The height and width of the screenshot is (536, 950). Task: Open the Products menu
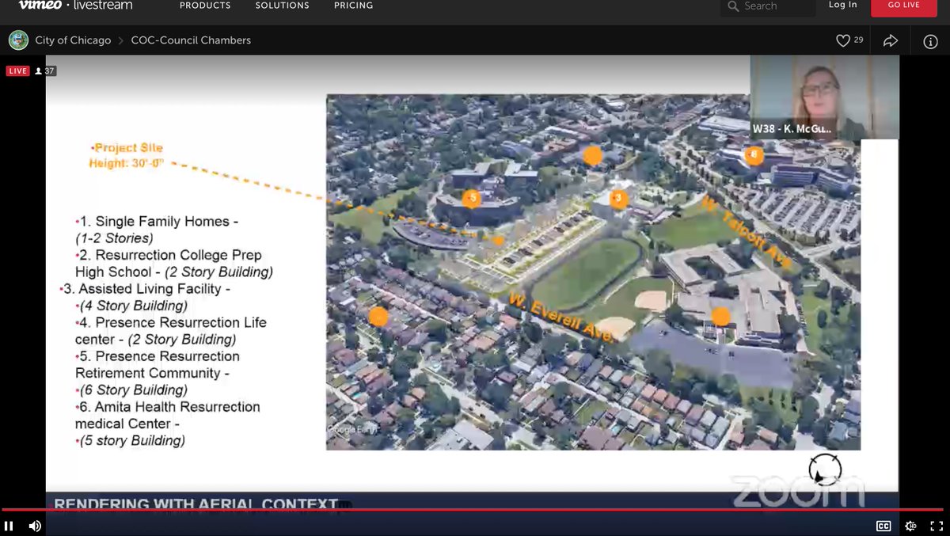[205, 6]
